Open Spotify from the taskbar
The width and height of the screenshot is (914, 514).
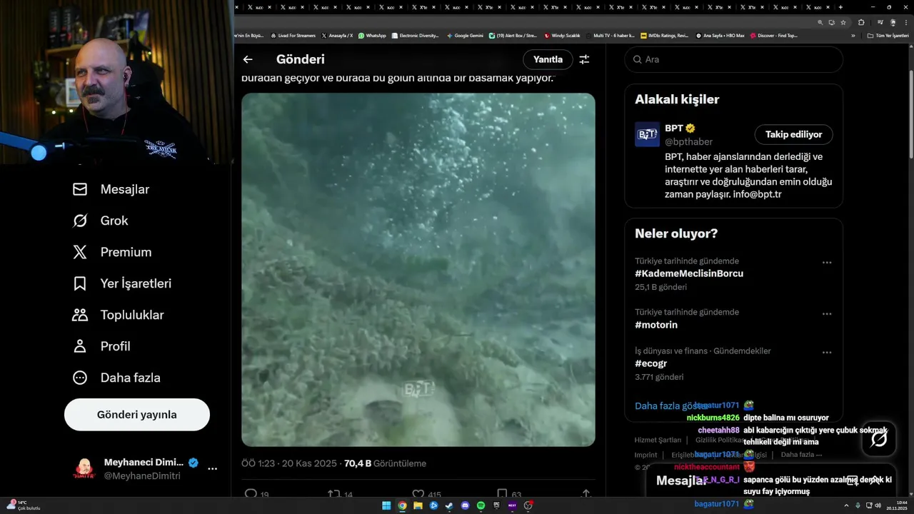click(481, 505)
